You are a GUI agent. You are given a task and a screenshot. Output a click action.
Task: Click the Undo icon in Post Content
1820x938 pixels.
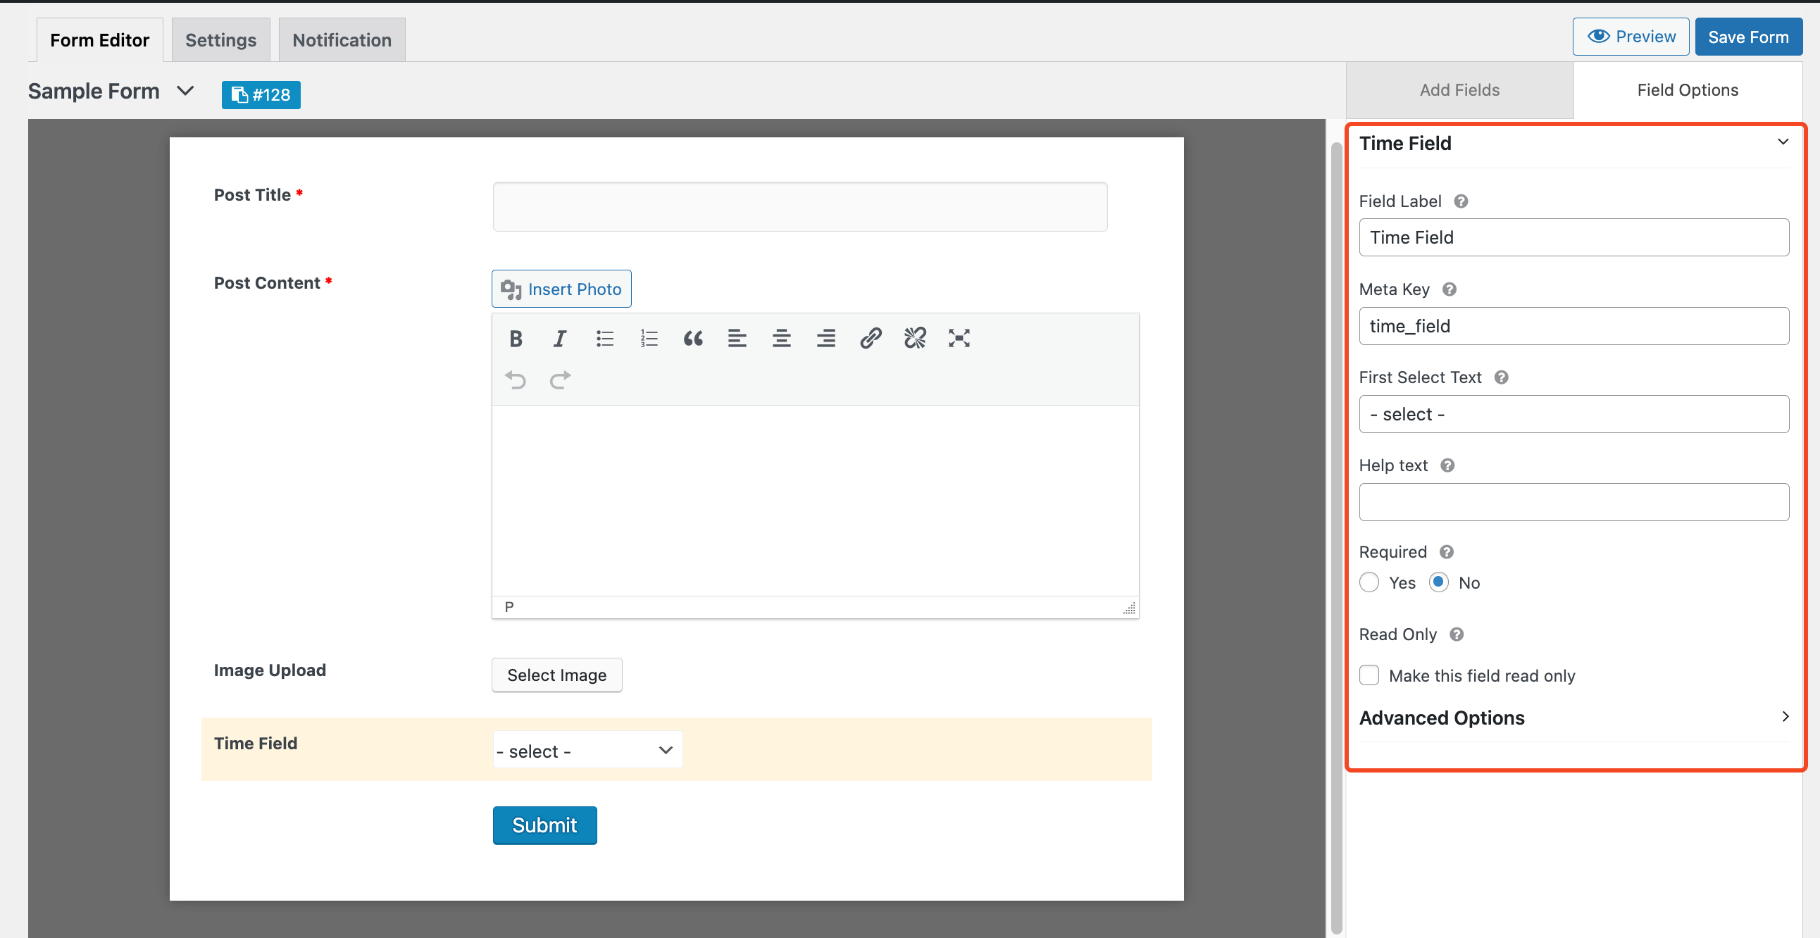(x=515, y=380)
